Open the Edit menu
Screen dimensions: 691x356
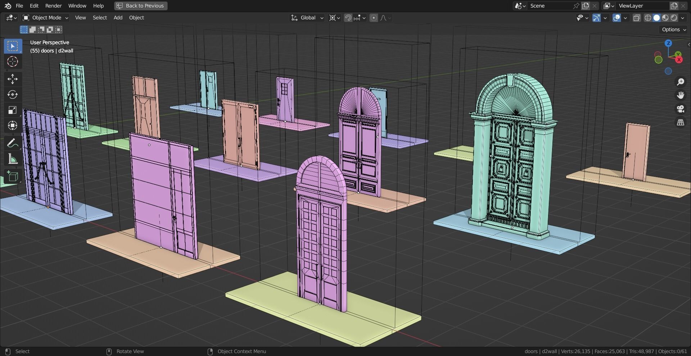[34, 6]
